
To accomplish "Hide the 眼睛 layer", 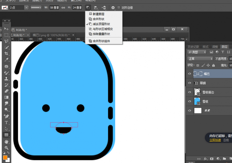I will click(x=190, y=83).
